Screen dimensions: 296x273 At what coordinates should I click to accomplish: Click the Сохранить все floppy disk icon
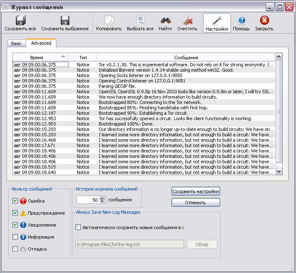point(20,20)
